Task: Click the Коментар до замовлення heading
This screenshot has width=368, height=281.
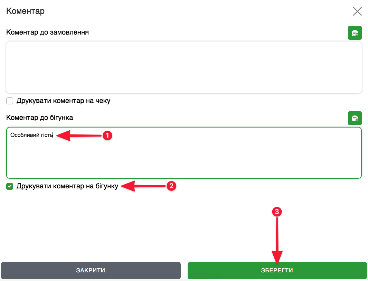Action: coord(47,32)
